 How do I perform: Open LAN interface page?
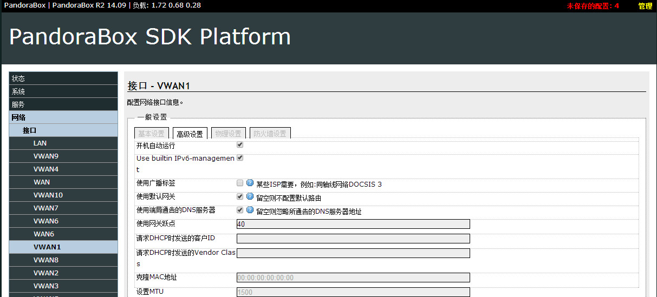[x=63, y=143]
